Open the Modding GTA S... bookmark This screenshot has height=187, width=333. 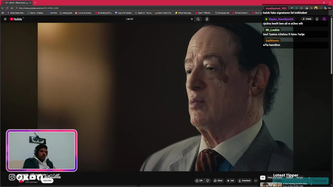pyautogui.click(x=104, y=13)
